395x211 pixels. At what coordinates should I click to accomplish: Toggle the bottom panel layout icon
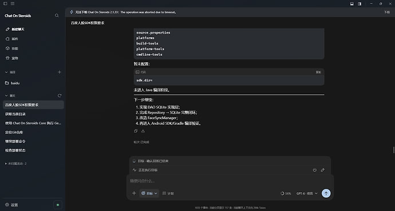pyautogui.click(x=352, y=4)
